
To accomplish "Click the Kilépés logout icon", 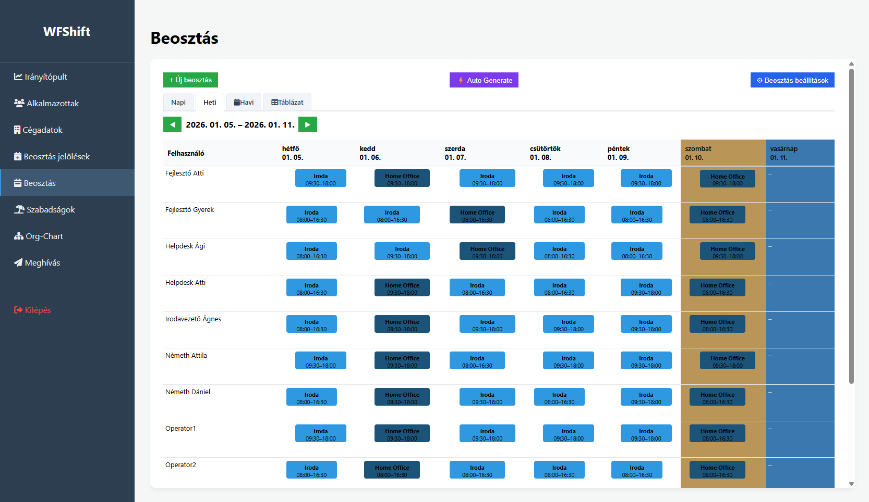I will click(x=18, y=310).
